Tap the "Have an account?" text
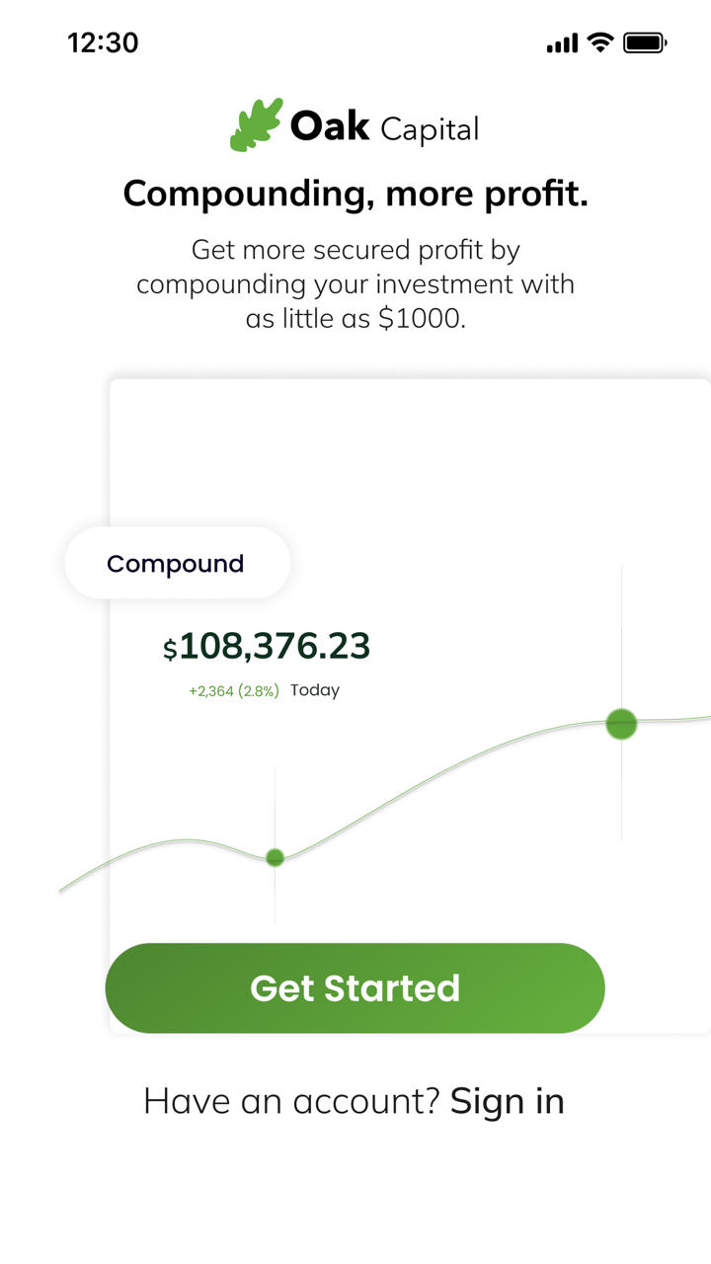Image resolution: width=711 pixels, height=1264 pixels. coord(291,1101)
